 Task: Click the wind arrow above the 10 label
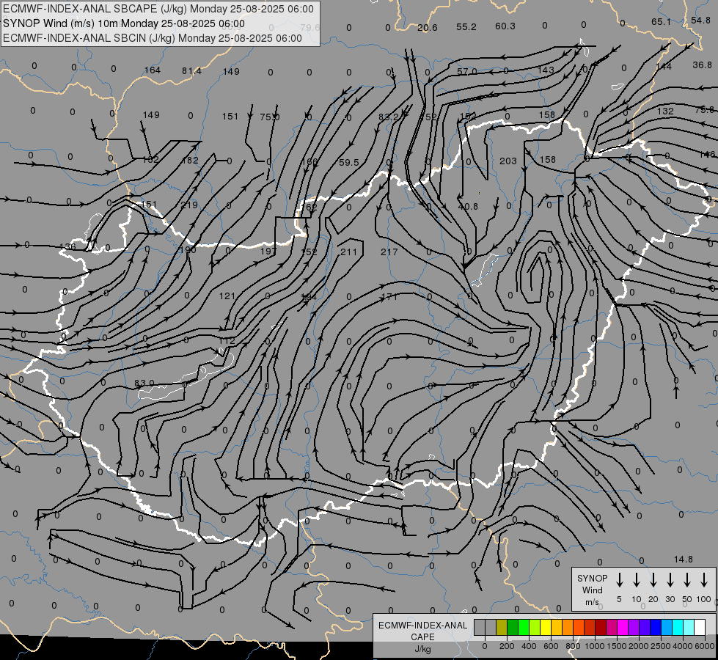(637, 580)
